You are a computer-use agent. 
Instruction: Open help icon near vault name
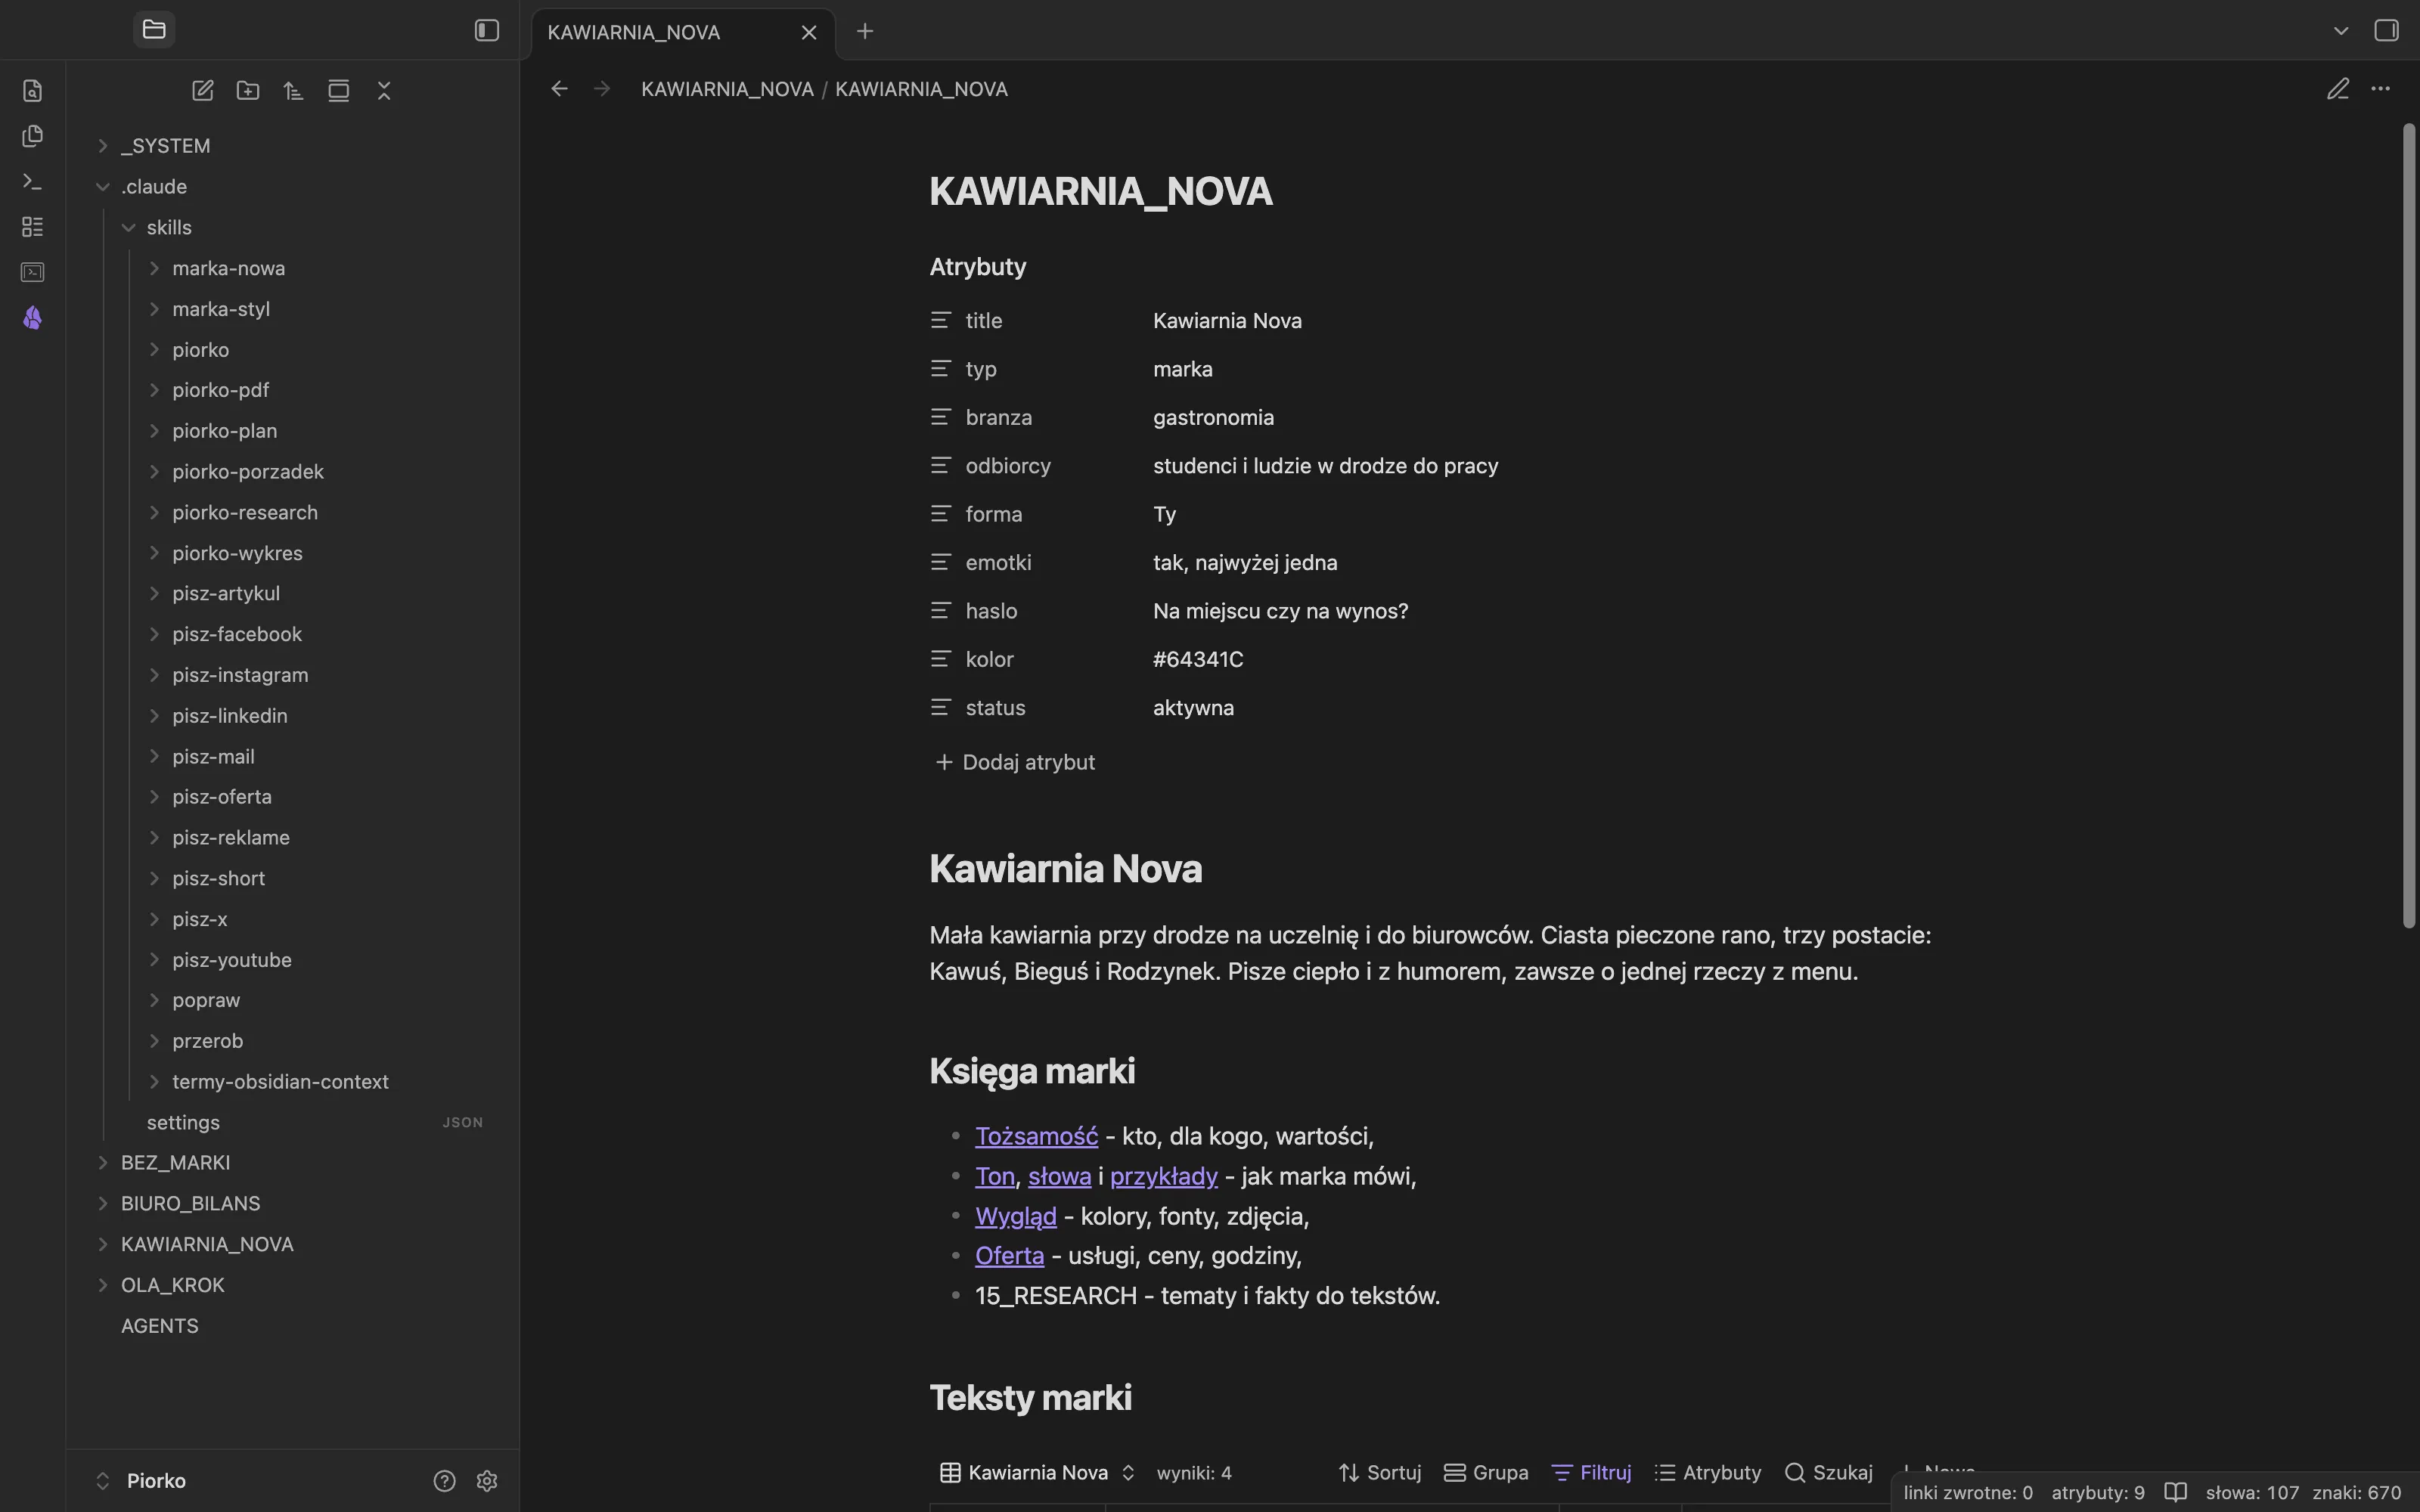tap(444, 1481)
